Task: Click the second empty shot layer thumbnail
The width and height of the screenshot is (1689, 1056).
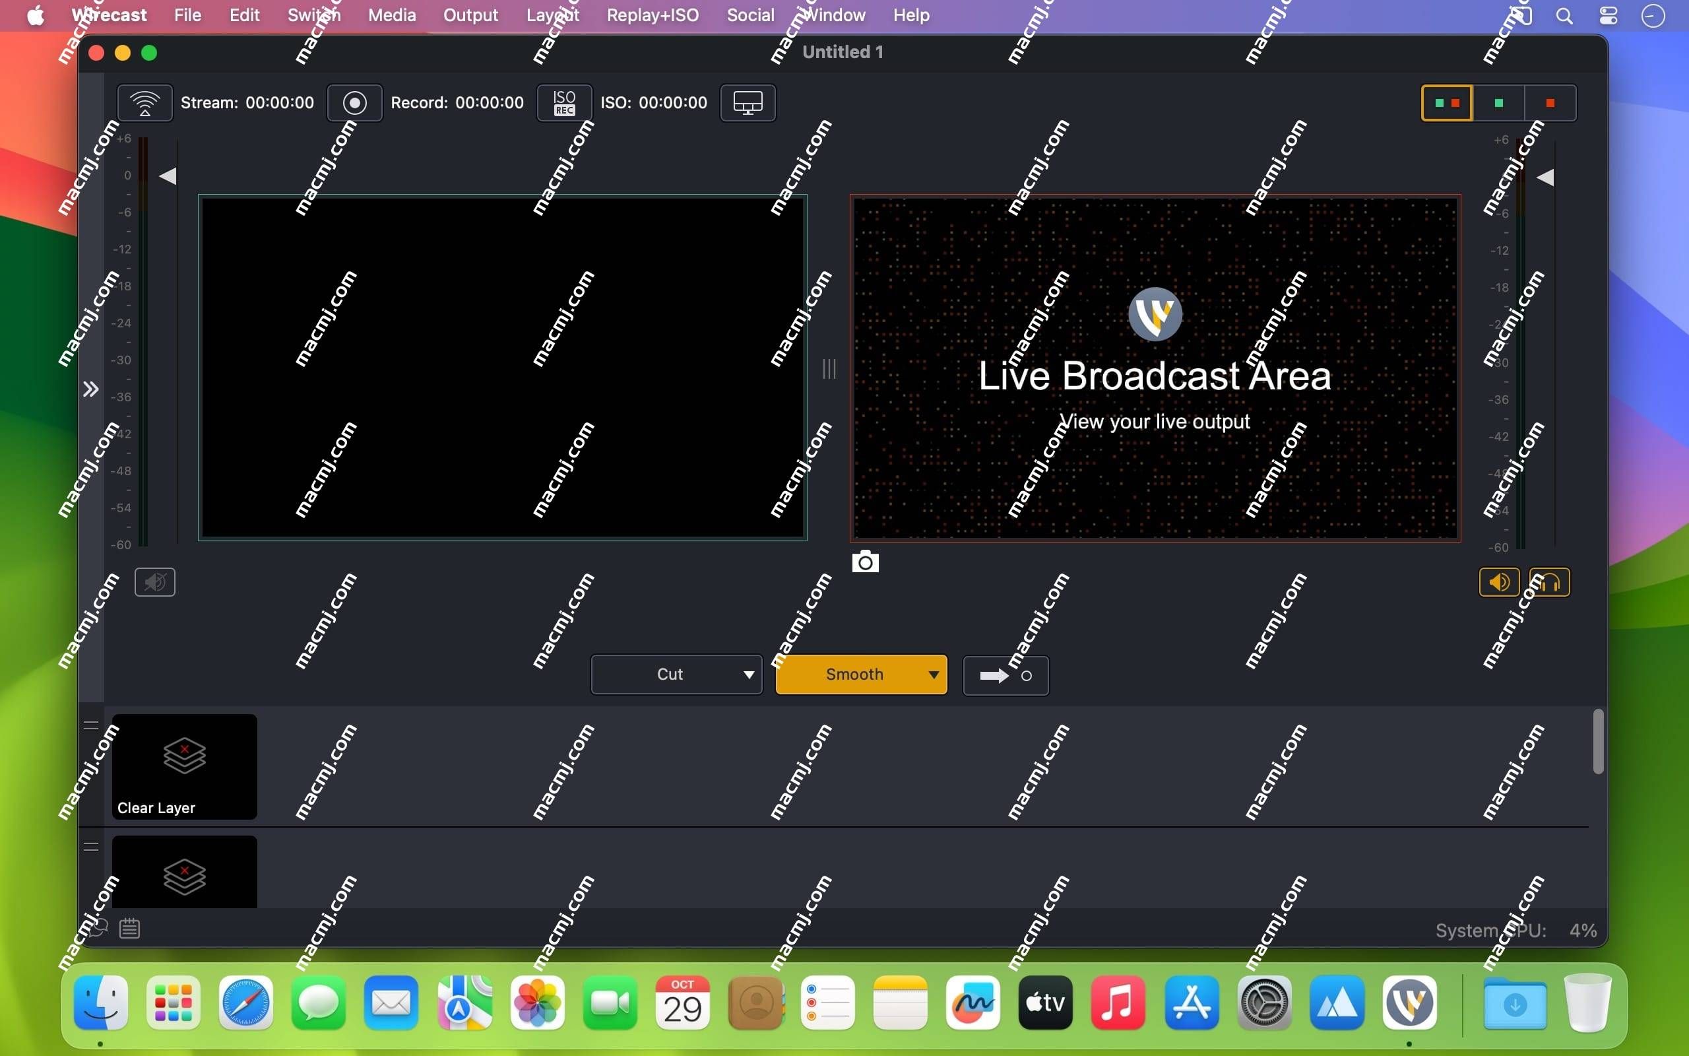Action: (183, 873)
